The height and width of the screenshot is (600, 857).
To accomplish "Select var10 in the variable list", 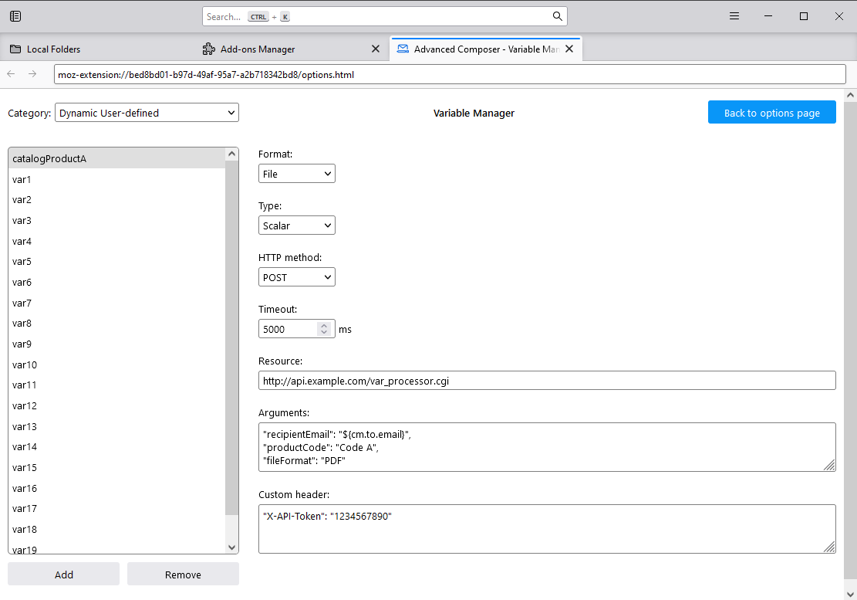I will tap(116, 364).
